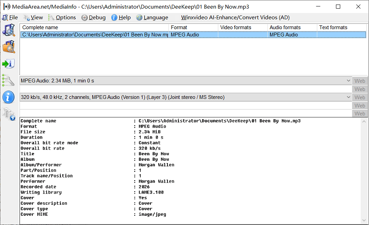
Task: Open preferences via wrench sidebar icon
Action: click(x=8, y=80)
